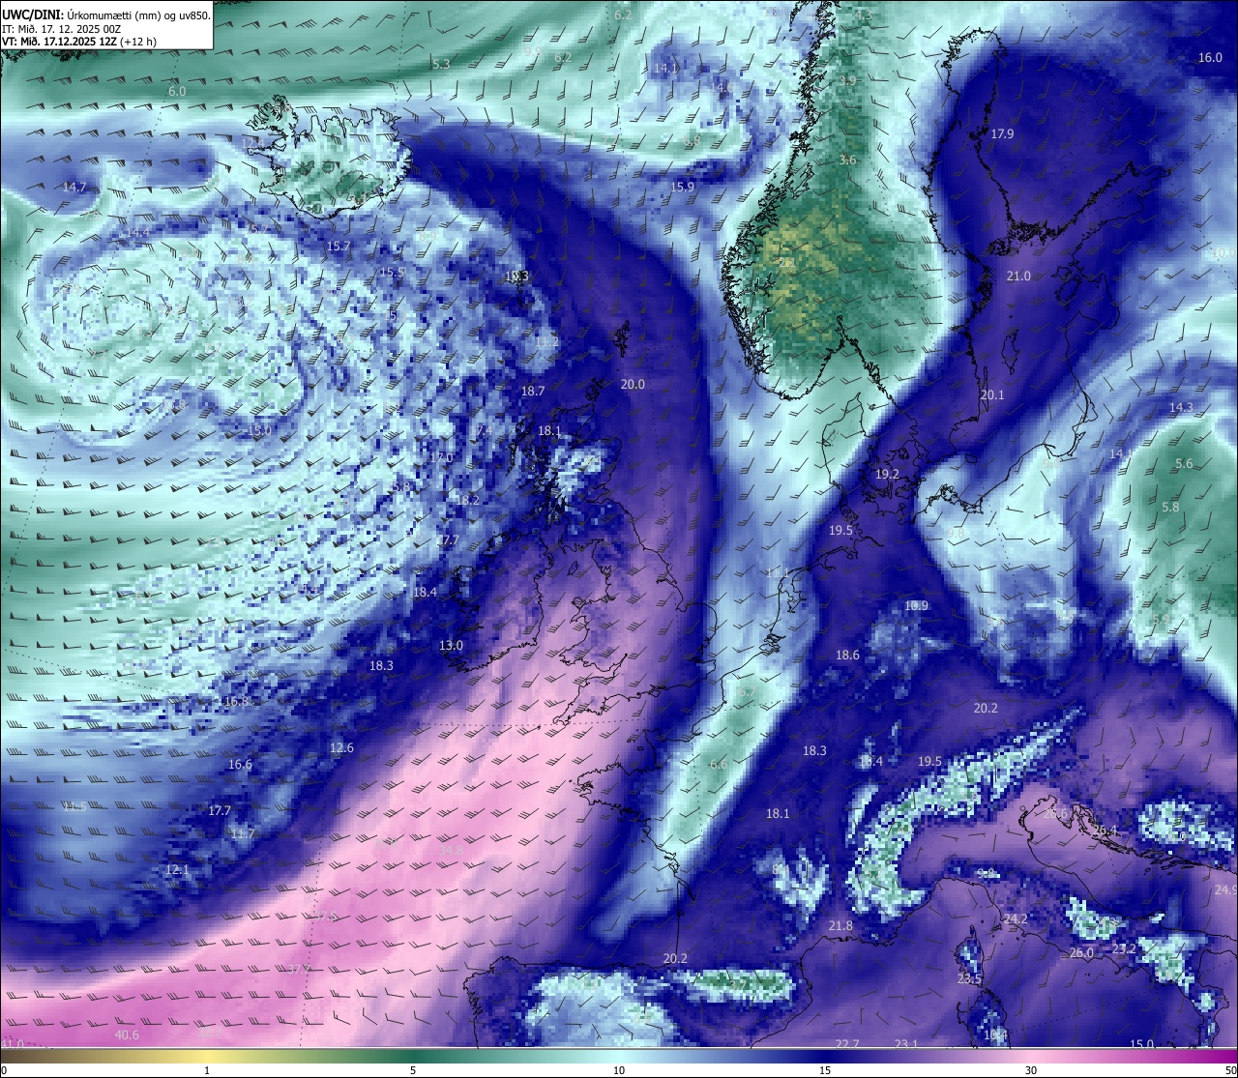Image resolution: width=1238 pixels, height=1078 pixels.
Task: Click the 30 tick on the color scale
Action: 1031,1070
